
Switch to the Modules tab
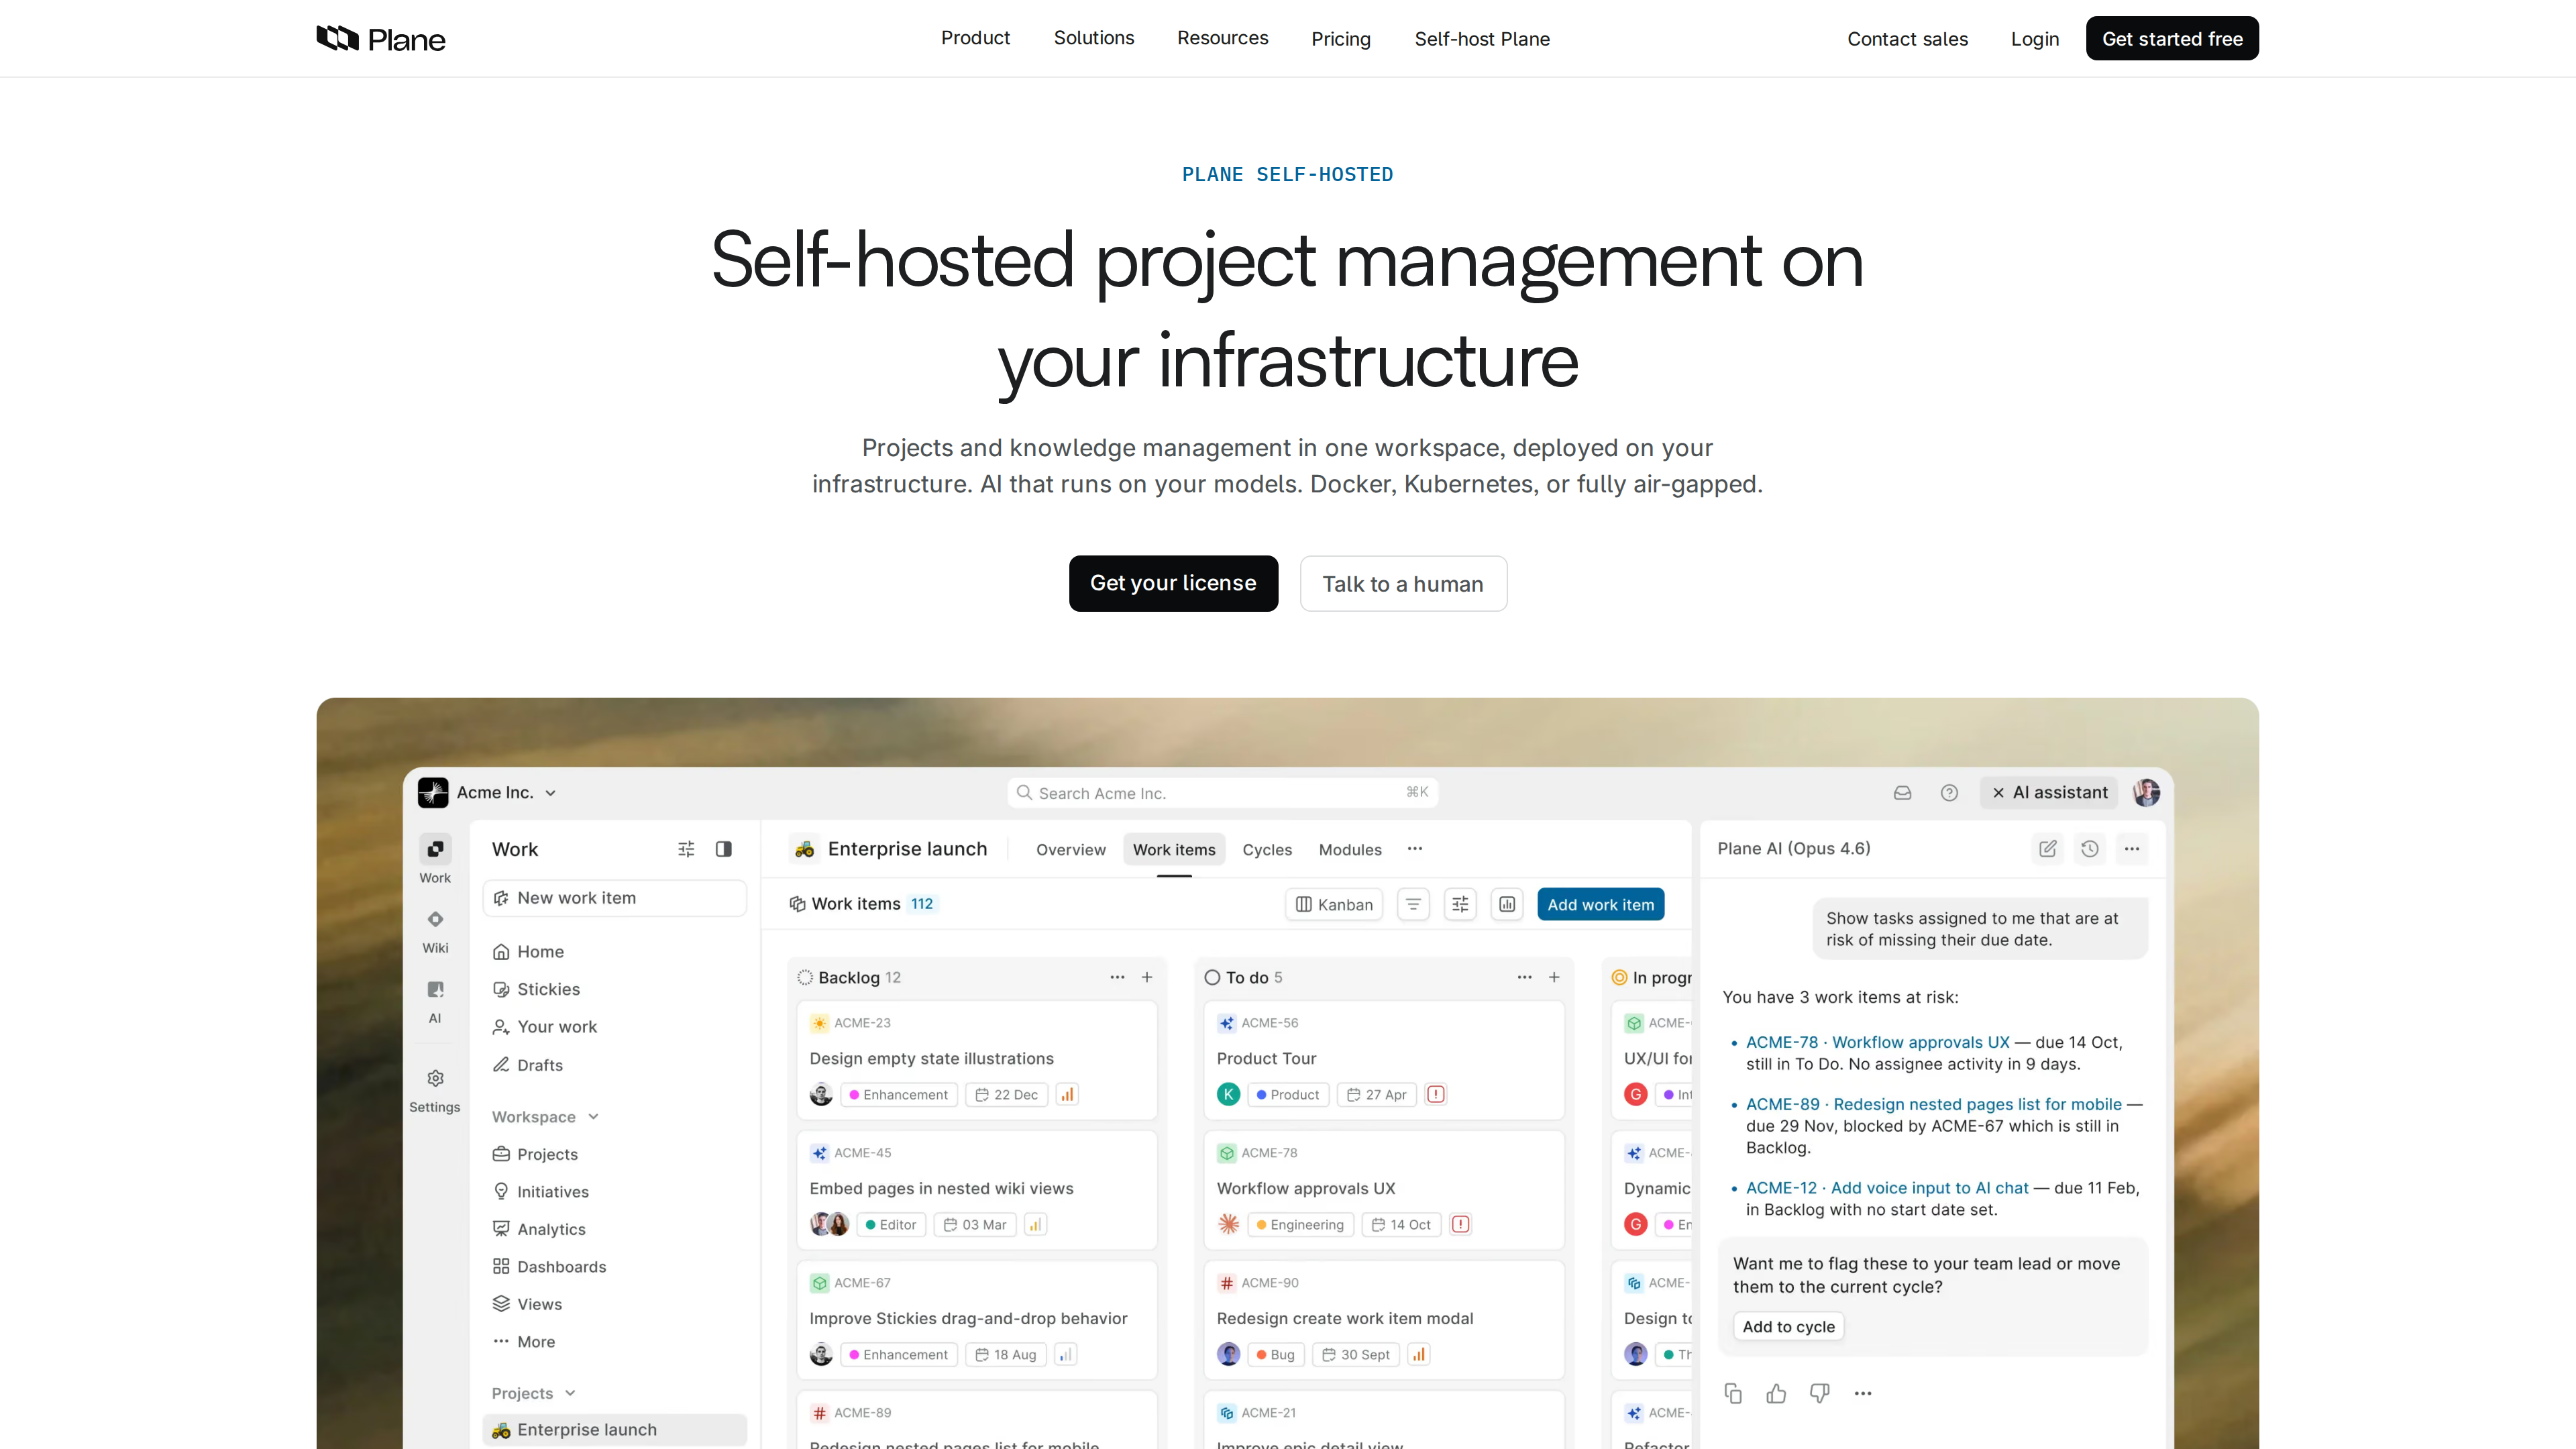click(x=1350, y=850)
